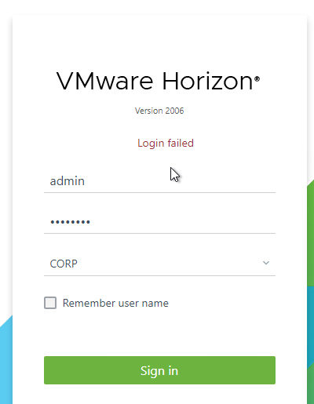Click the admin text in username box
This screenshot has height=404, width=314.
coord(68,181)
